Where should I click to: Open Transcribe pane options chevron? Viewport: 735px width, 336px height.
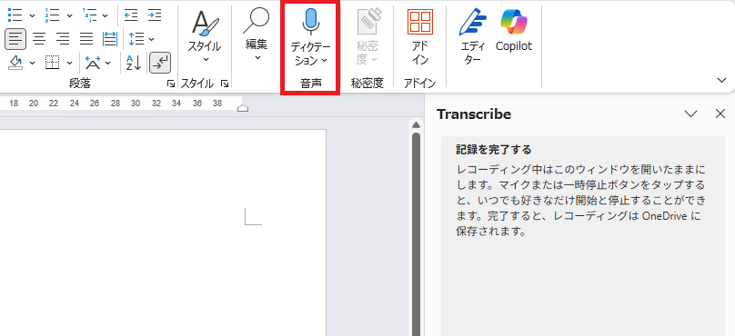coord(691,114)
